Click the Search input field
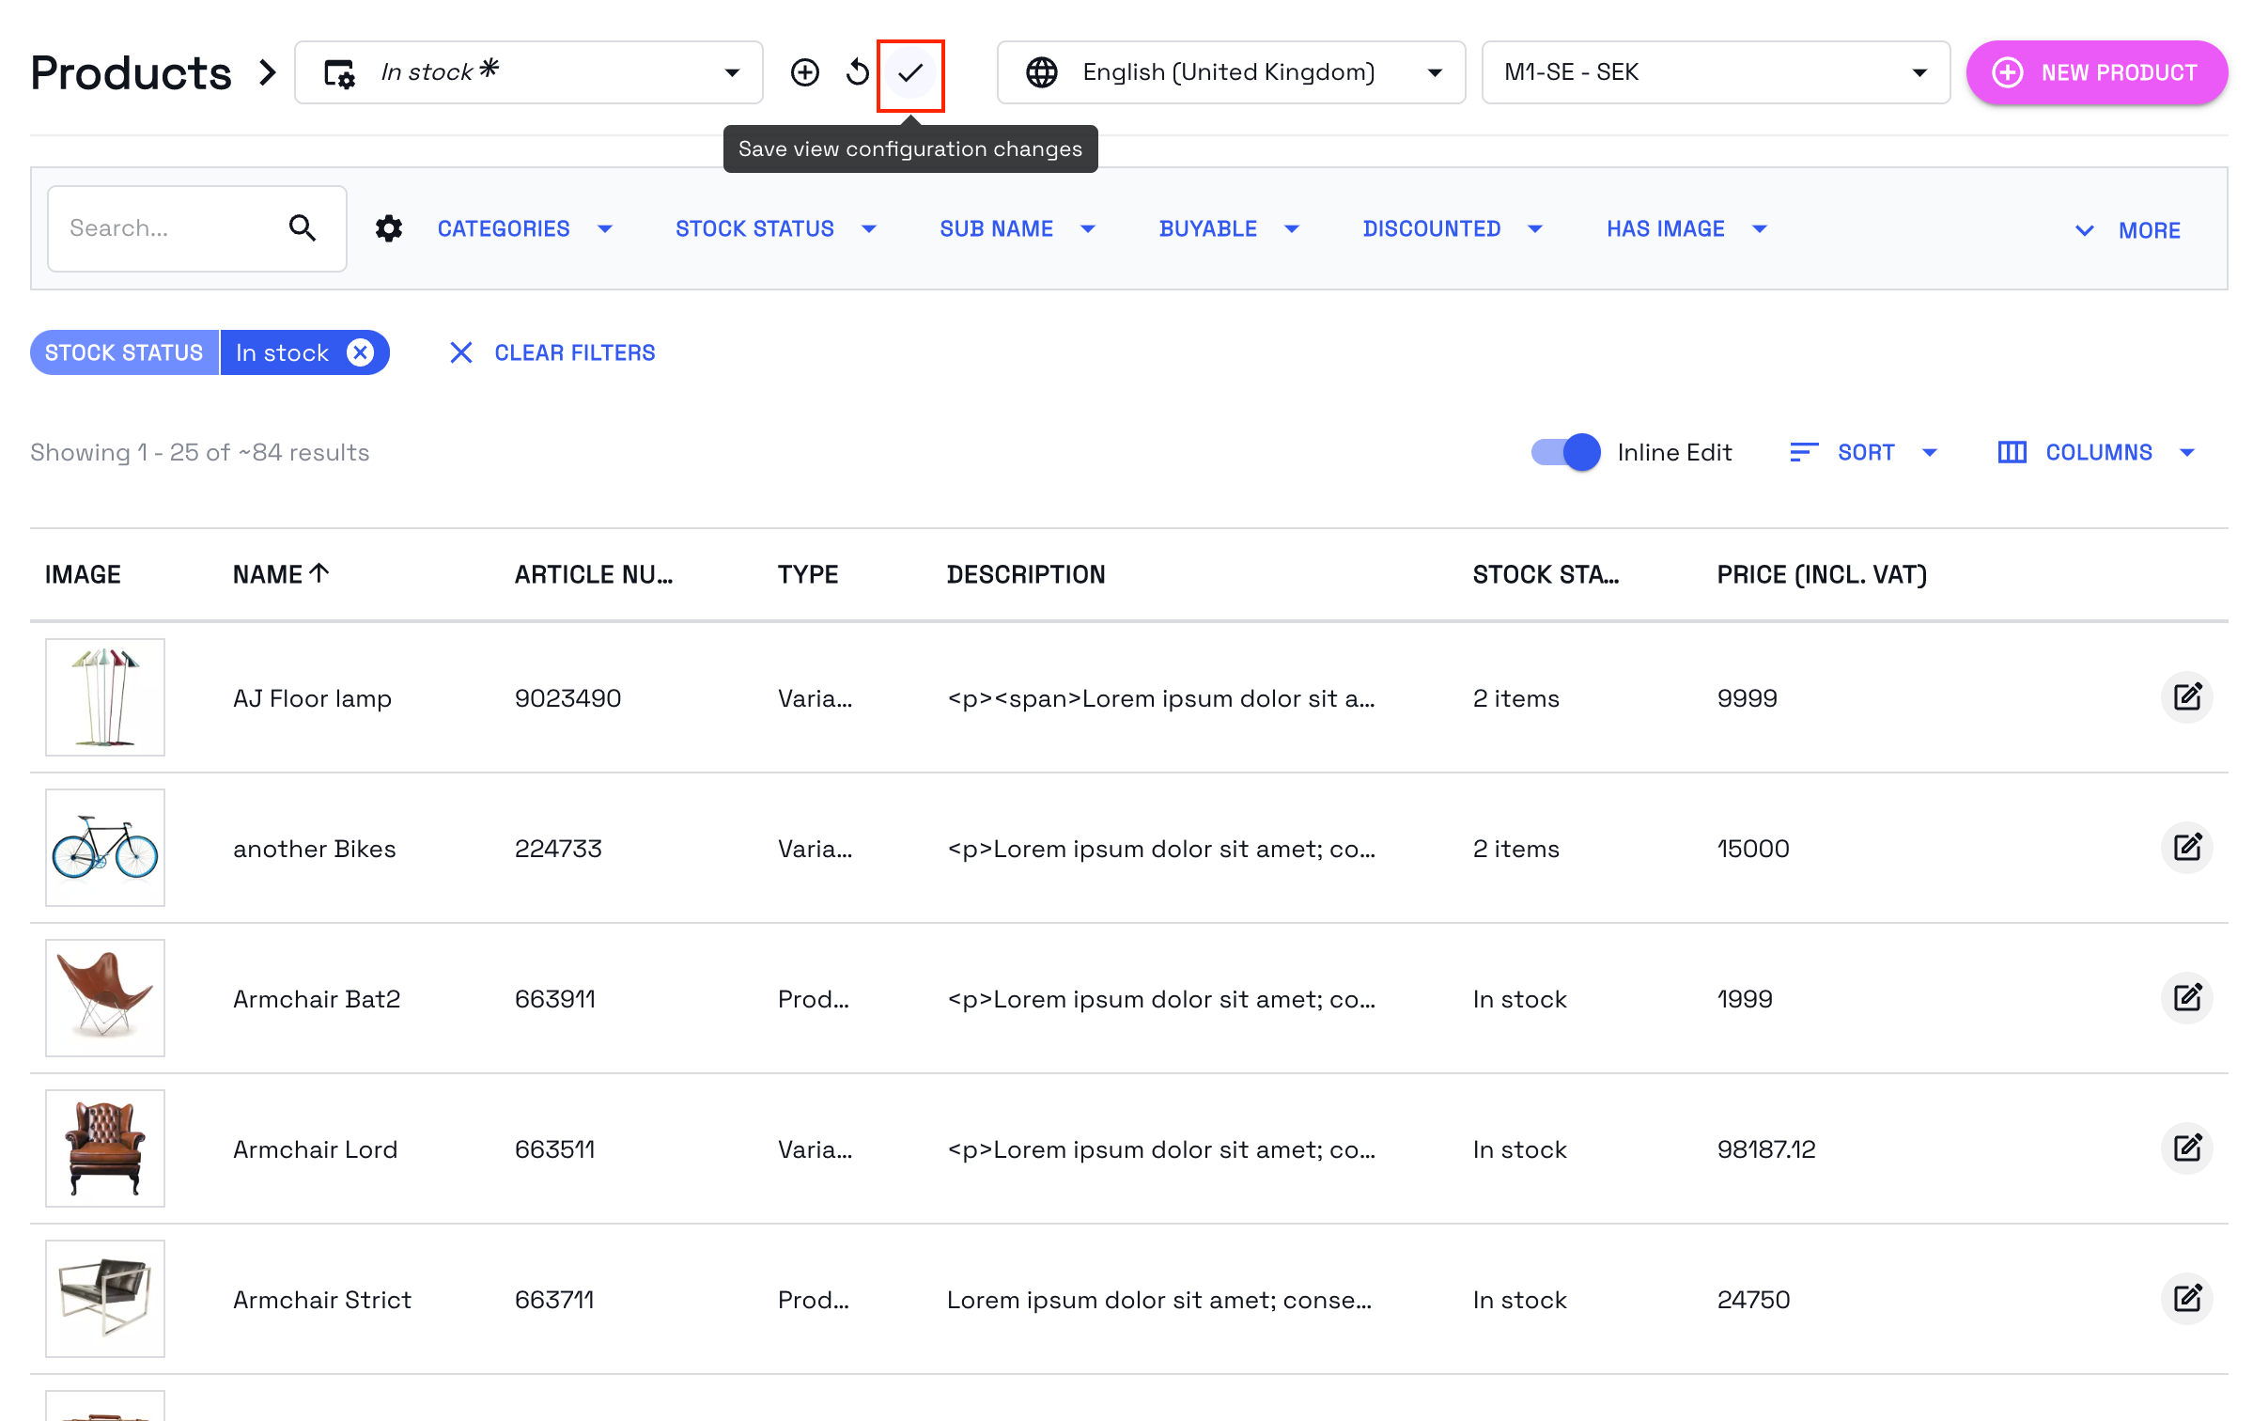This screenshot has height=1421, width=2253. 169,228
